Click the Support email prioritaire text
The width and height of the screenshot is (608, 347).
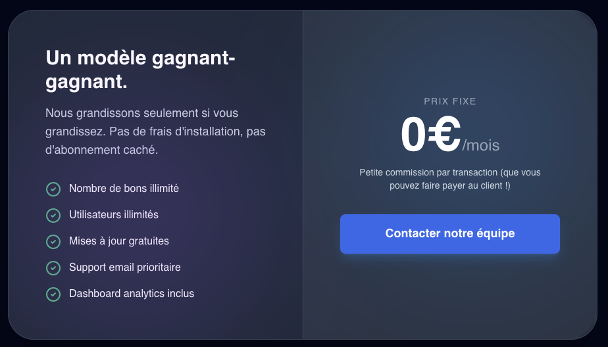coord(125,267)
